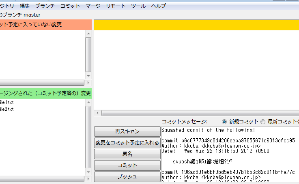Select file1.txt in the staged changes list
The width and height of the screenshot is (299, 184).
pyautogui.click(x=7, y=102)
